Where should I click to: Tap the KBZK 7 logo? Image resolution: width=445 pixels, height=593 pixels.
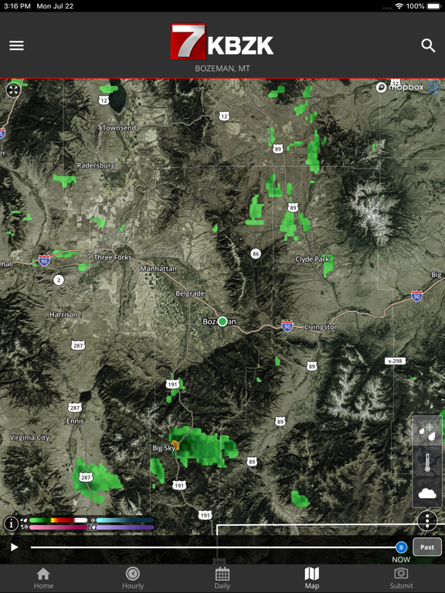(222, 42)
